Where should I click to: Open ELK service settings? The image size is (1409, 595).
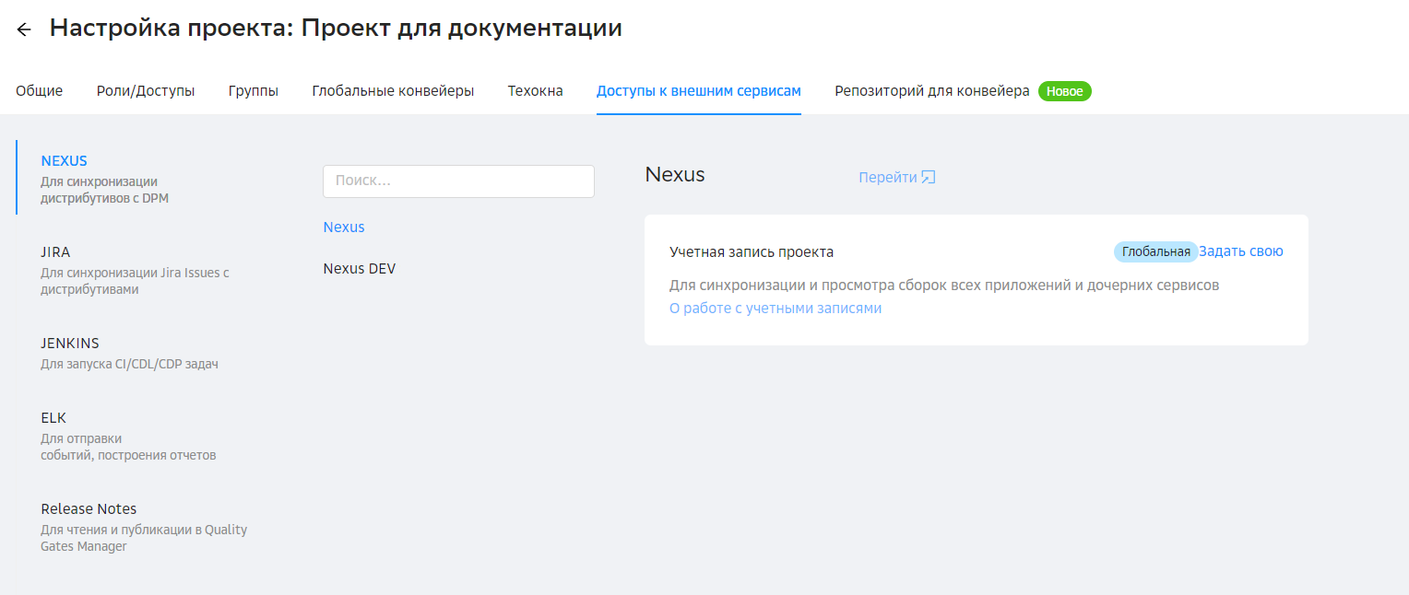click(53, 418)
